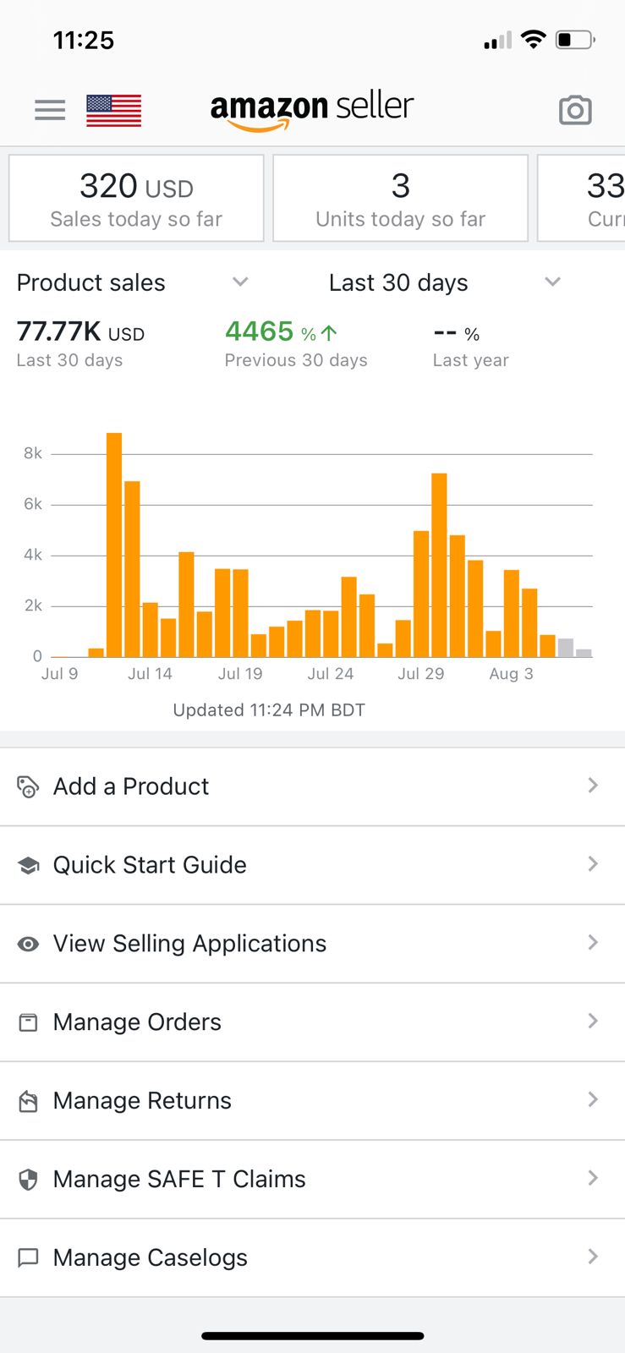Tap the tallest orange bar in chart
The width and height of the screenshot is (625, 1353).
[x=114, y=545]
